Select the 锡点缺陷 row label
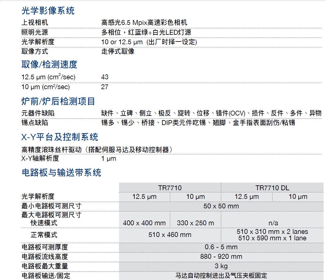The height and width of the screenshot is (280, 326). (35, 123)
